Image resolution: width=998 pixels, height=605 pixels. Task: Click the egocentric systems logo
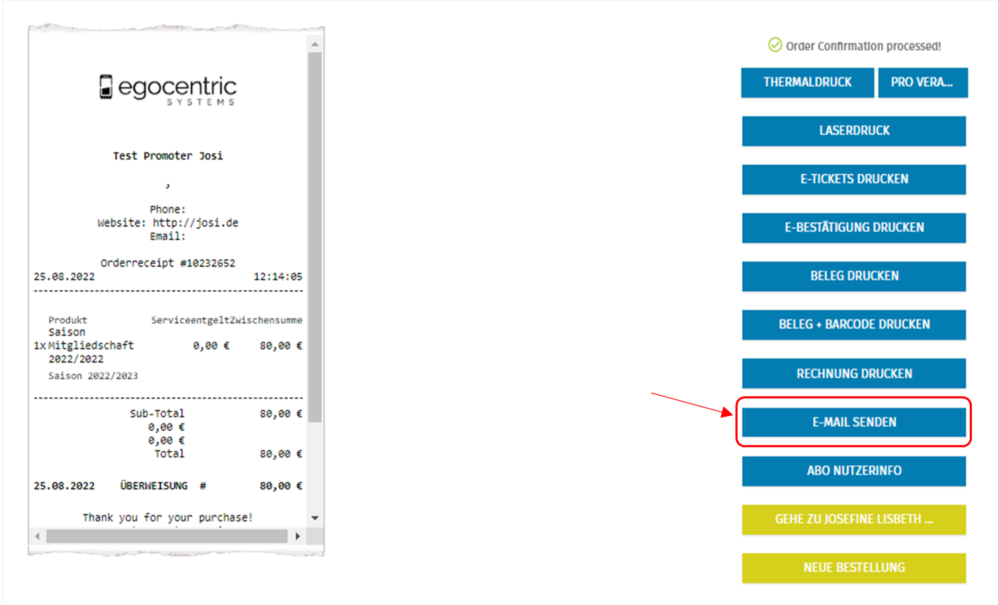click(x=167, y=90)
